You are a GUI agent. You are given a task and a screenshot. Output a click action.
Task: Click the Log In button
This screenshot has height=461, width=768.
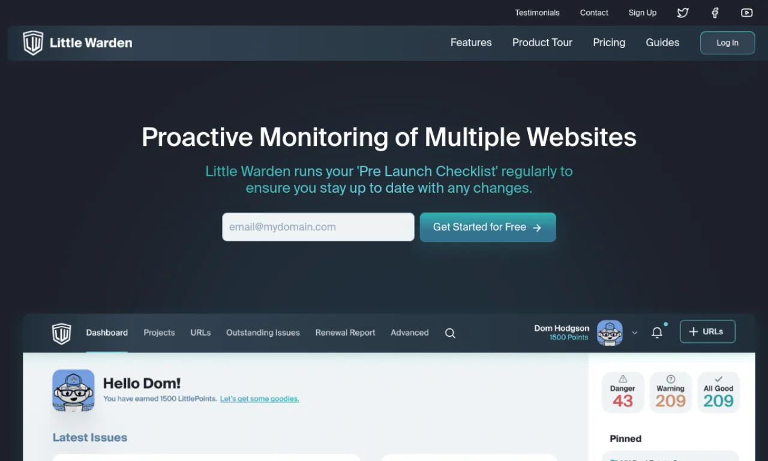coord(727,43)
